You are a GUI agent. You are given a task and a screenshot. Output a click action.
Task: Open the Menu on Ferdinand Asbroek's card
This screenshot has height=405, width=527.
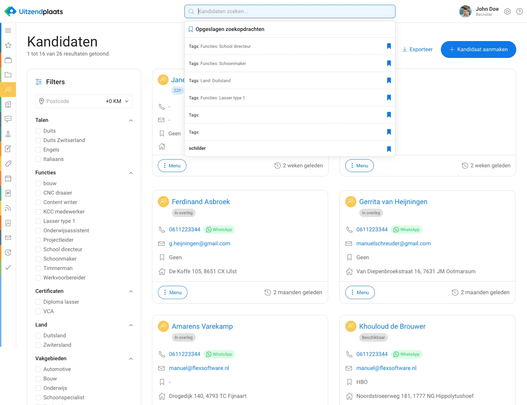[172, 292]
